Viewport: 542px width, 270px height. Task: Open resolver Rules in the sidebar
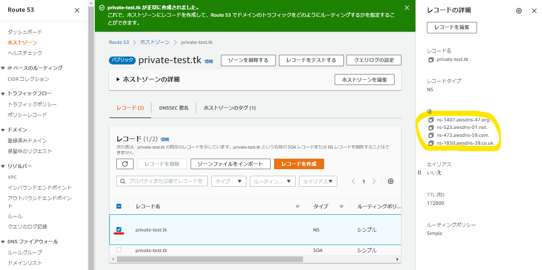[15, 216]
